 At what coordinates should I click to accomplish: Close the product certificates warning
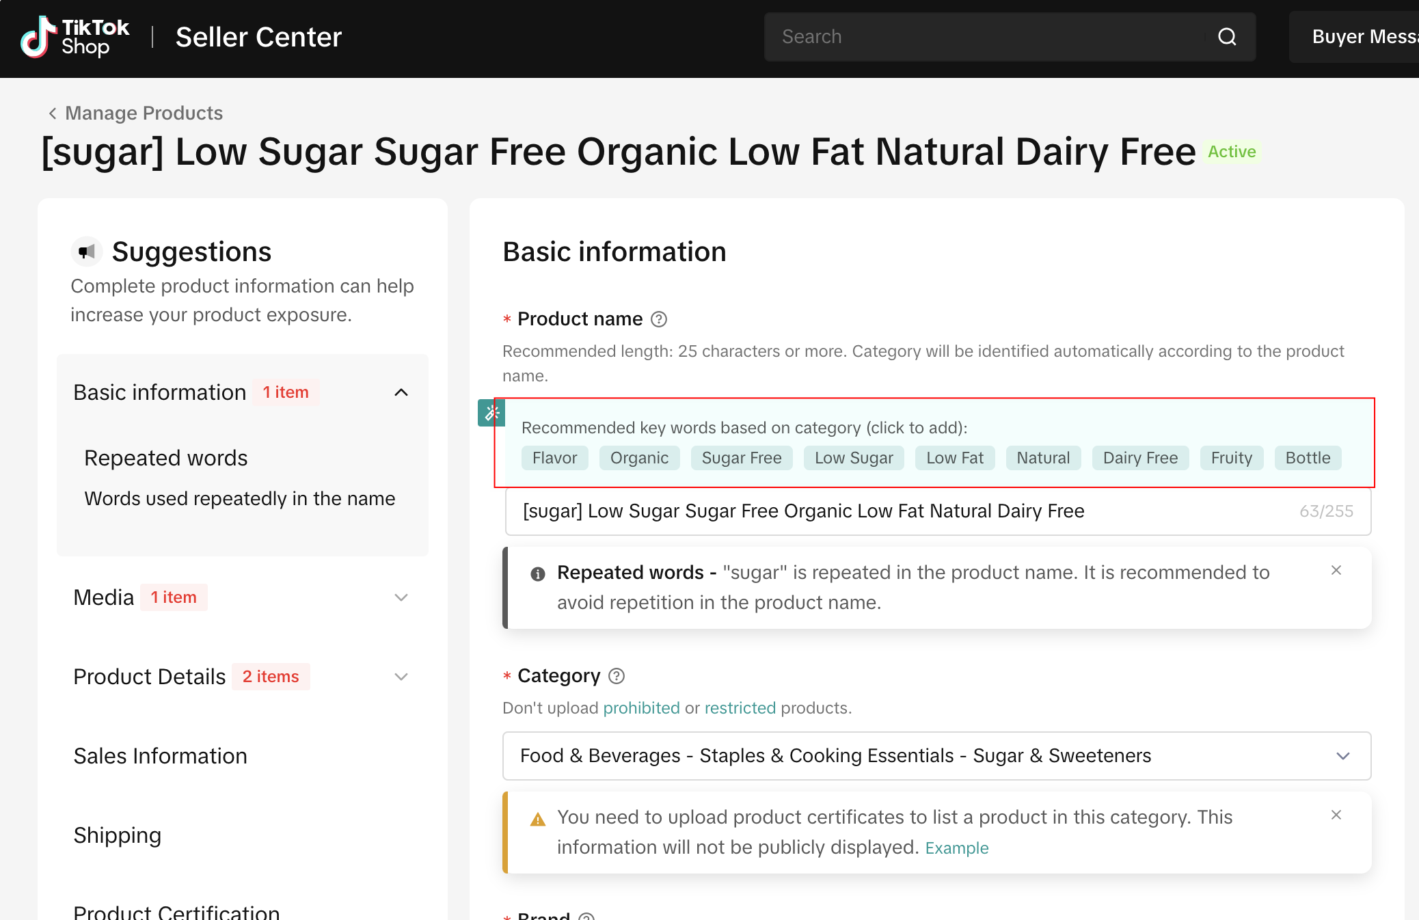click(x=1336, y=815)
